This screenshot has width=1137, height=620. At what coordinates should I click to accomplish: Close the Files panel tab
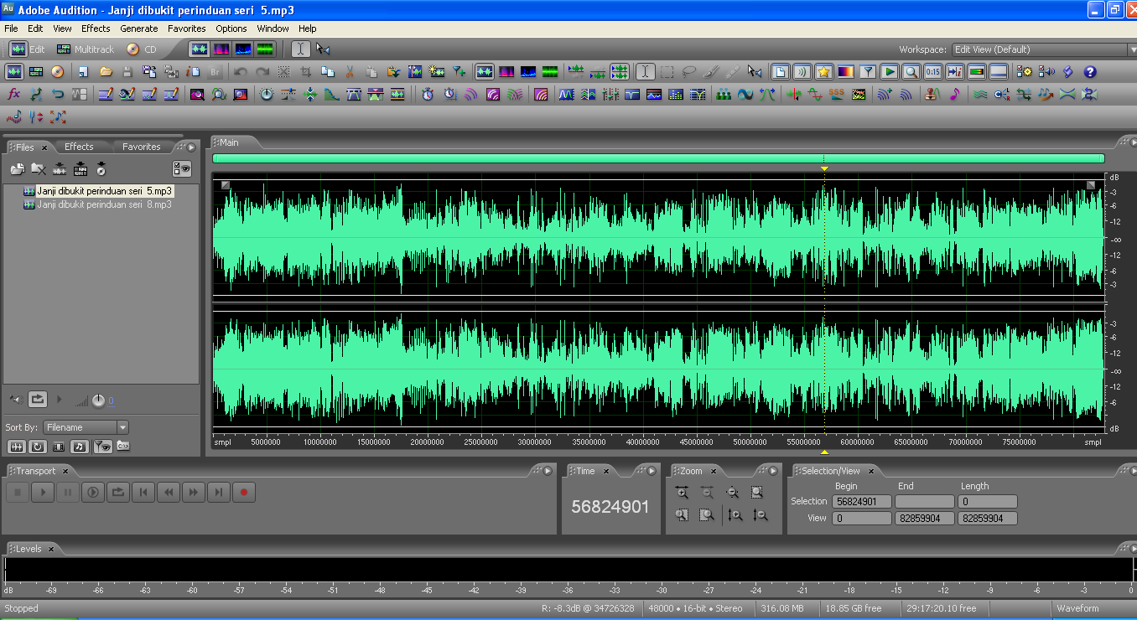[45, 147]
